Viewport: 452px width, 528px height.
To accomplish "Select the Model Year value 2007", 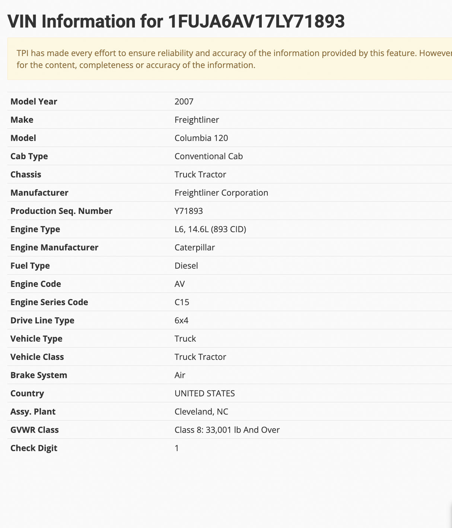I will click(x=184, y=101).
